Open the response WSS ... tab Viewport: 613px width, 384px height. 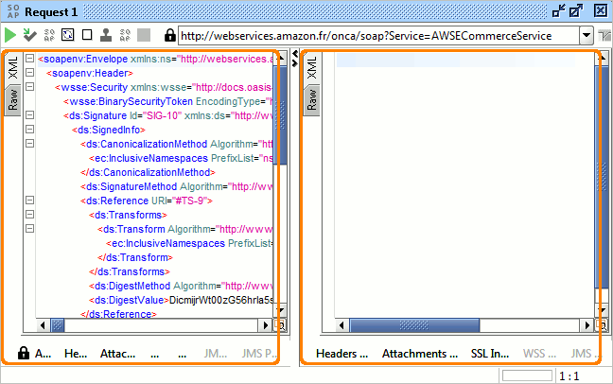click(x=539, y=354)
